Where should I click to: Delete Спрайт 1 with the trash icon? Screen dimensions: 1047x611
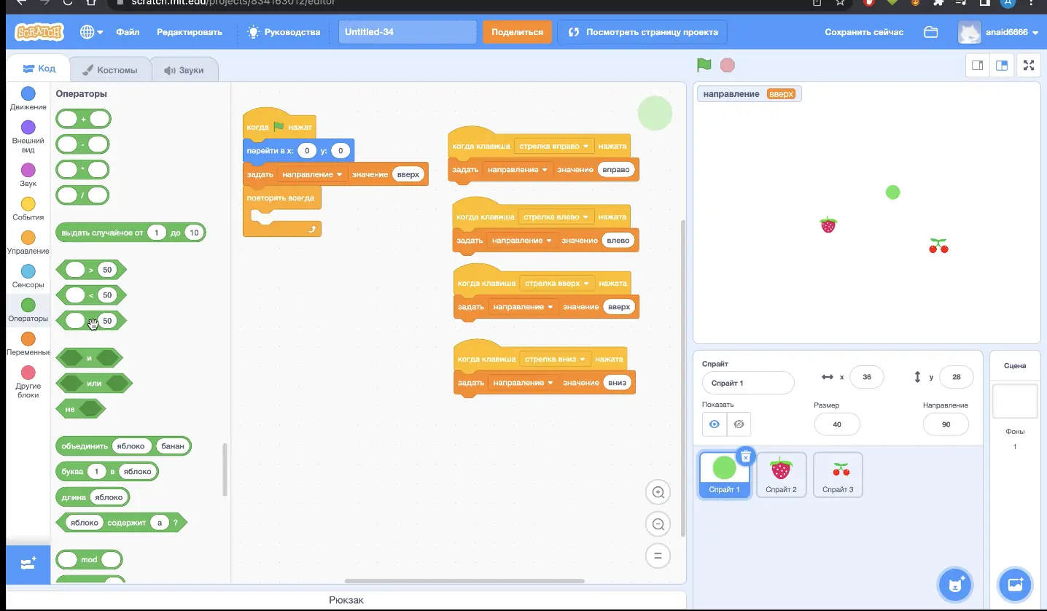[x=745, y=456]
